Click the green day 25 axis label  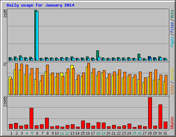(134, 133)
